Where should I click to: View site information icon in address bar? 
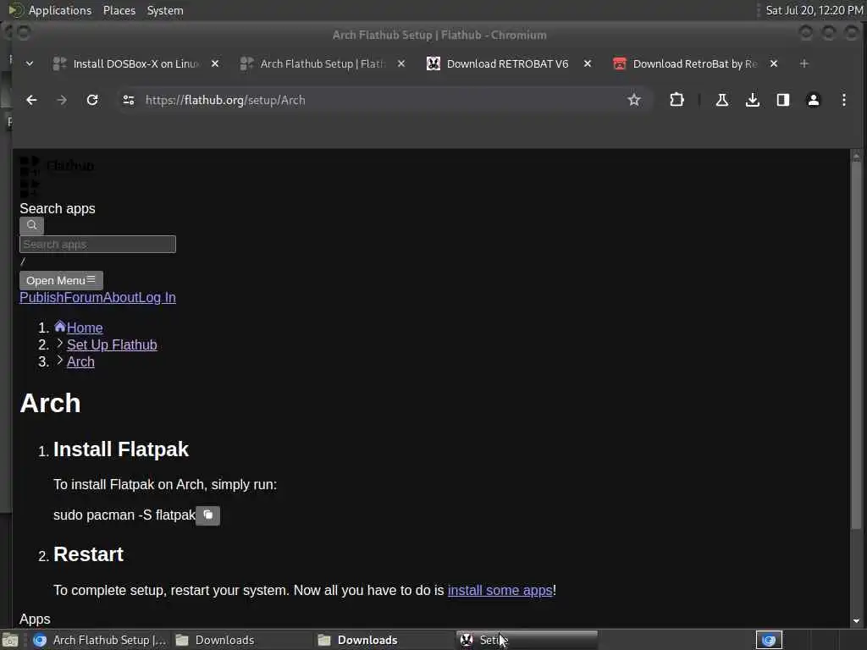coord(129,100)
